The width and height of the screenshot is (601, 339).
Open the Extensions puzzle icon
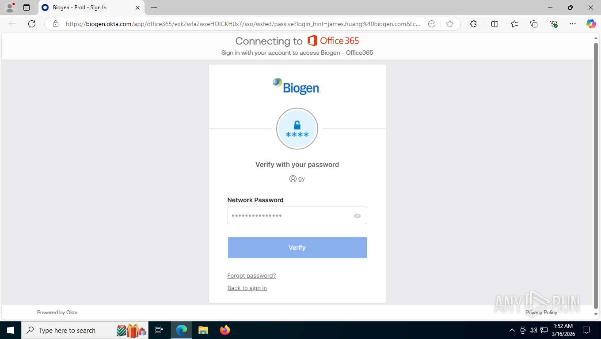[473, 24]
